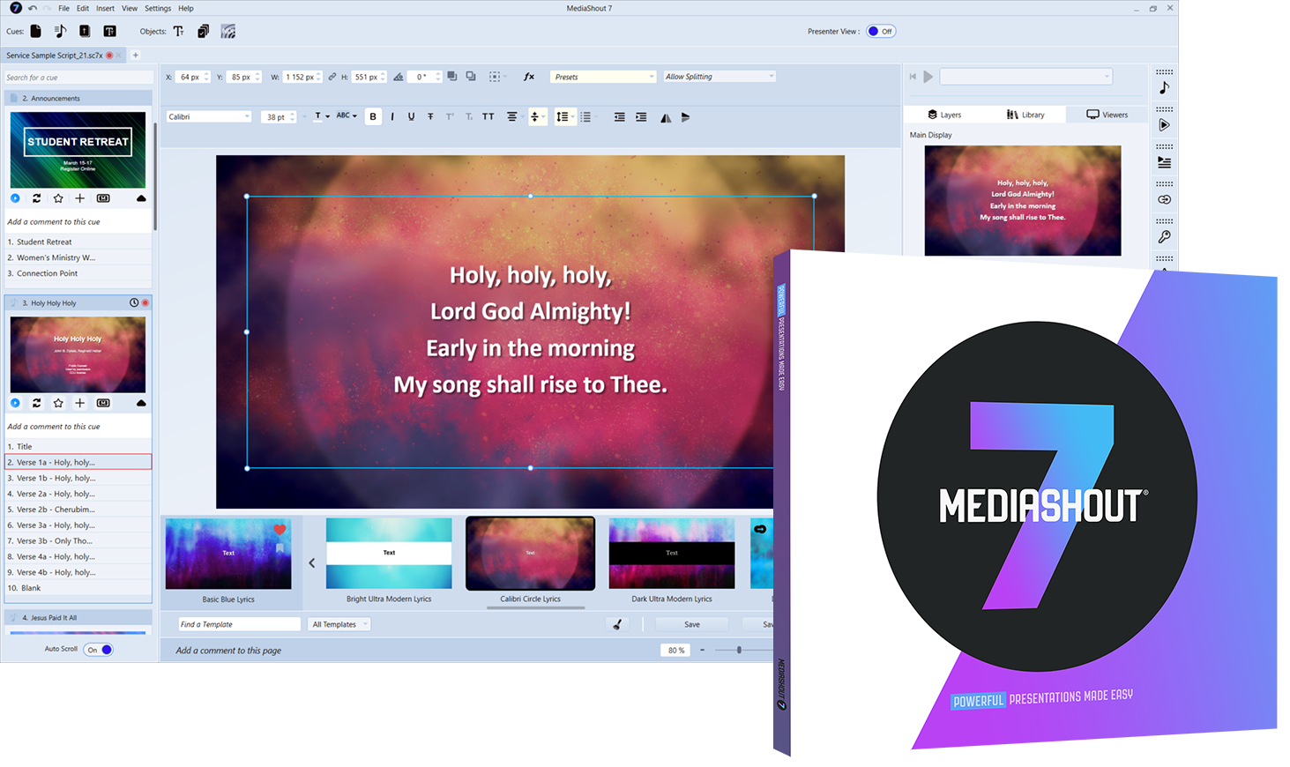Click the aspect ratio lock link icon
This screenshot has width=1290, height=767.
(332, 77)
